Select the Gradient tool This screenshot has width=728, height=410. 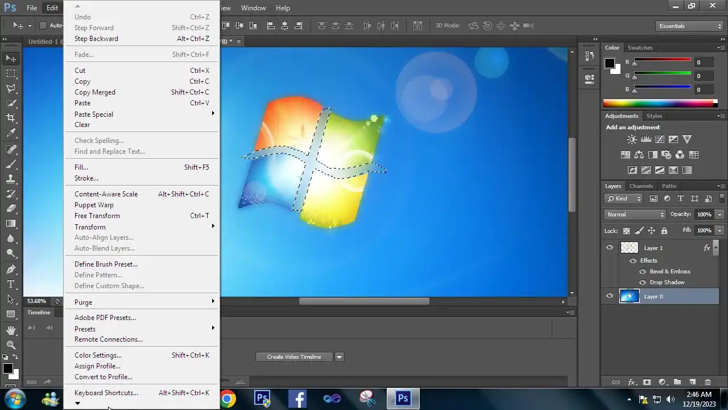click(11, 224)
